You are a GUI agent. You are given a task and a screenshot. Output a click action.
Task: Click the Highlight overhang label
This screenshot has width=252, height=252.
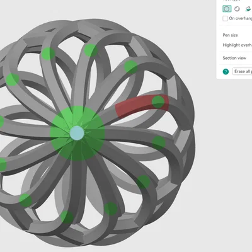[237, 45]
